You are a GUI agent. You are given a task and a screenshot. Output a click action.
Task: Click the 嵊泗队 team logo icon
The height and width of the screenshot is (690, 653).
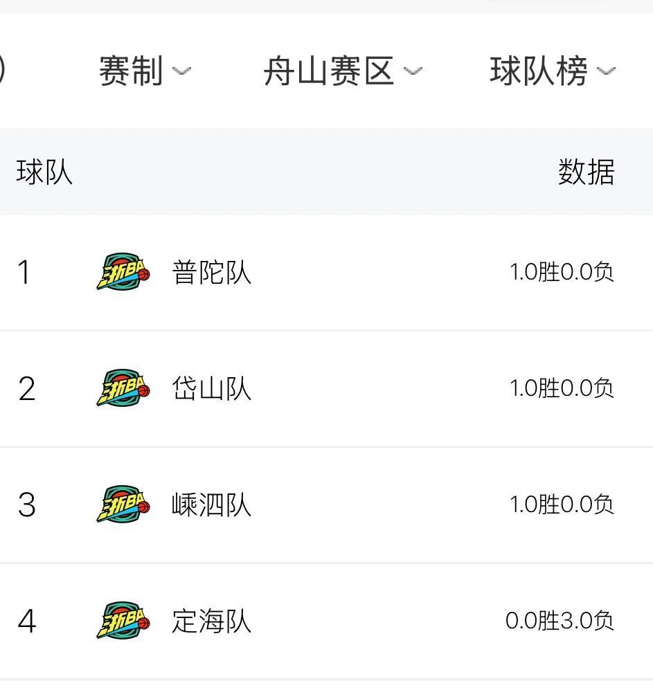point(123,504)
